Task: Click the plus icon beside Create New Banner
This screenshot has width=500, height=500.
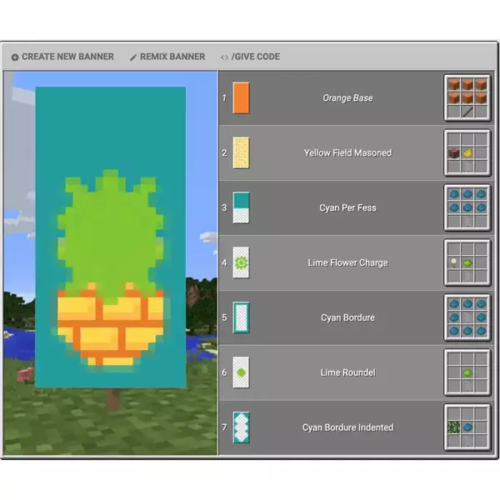Action: (15, 57)
